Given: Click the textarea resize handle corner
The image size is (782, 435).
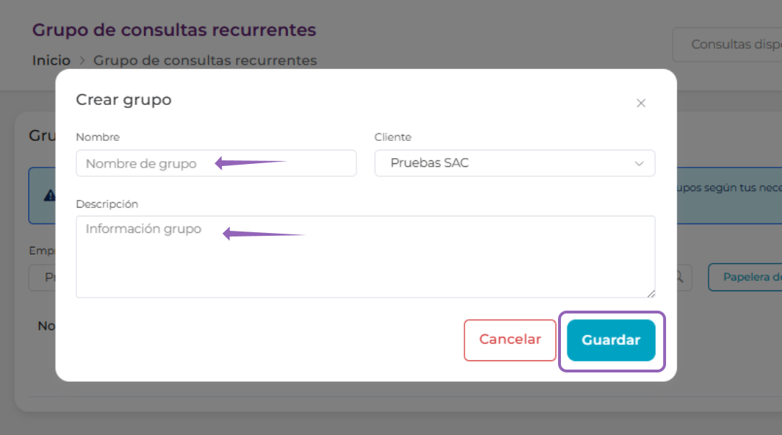Looking at the screenshot, I should tap(651, 293).
